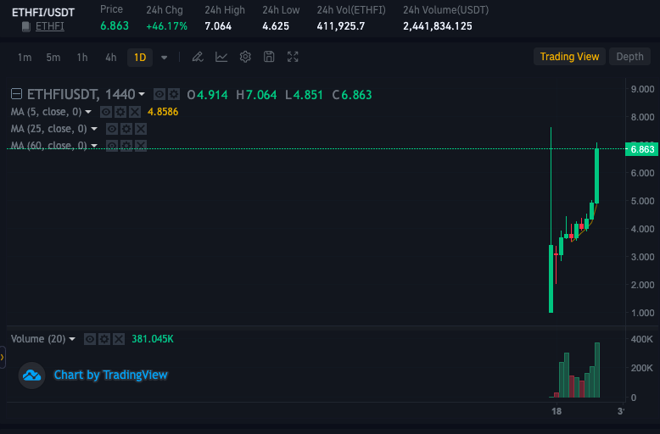Expand the Volume (20) indicator menu
The width and height of the screenshot is (660, 434).
tap(72, 339)
